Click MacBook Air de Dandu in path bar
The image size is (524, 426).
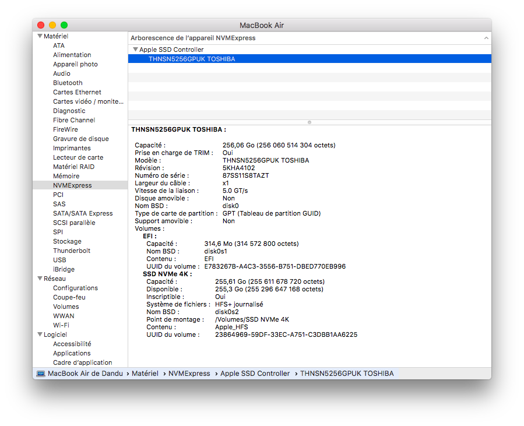85,374
